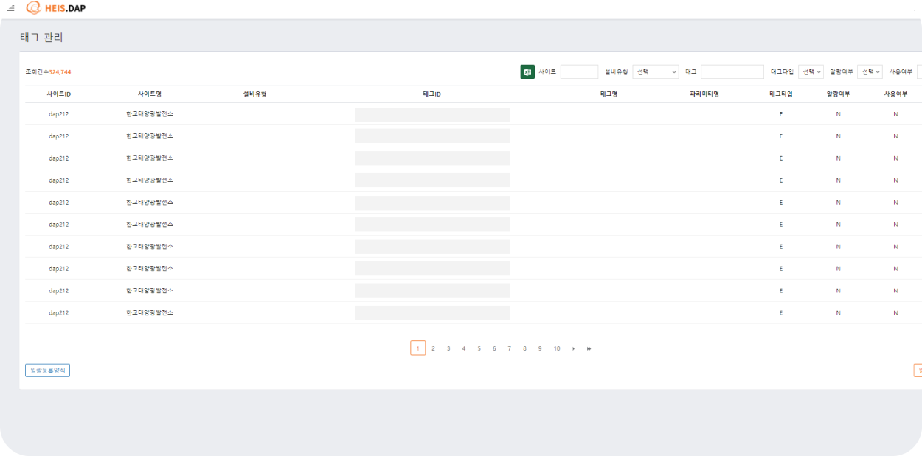Click the 태그ID column header

(431, 94)
